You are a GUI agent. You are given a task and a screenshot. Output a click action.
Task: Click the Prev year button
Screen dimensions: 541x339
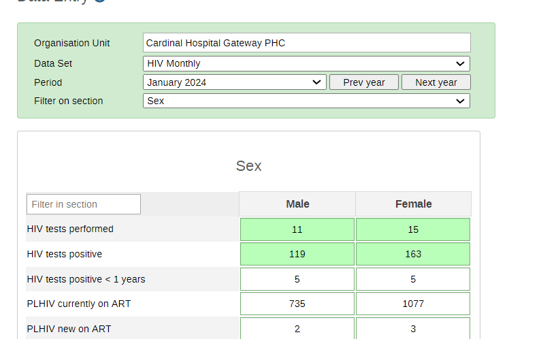(364, 82)
